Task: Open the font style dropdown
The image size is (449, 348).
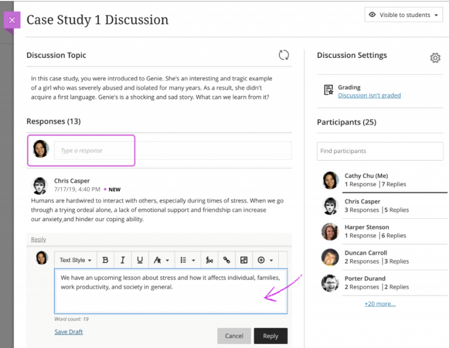Action: pos(161,260)
